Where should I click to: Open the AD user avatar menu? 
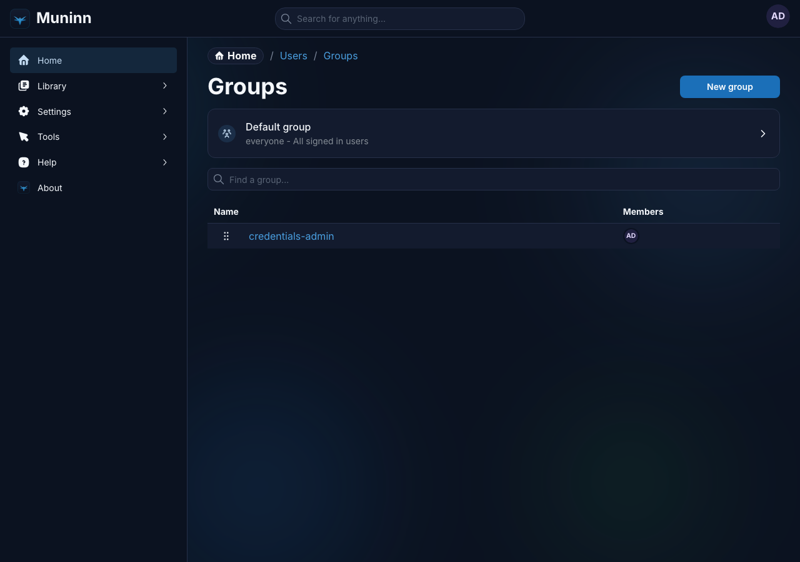(x=778, y=16)
